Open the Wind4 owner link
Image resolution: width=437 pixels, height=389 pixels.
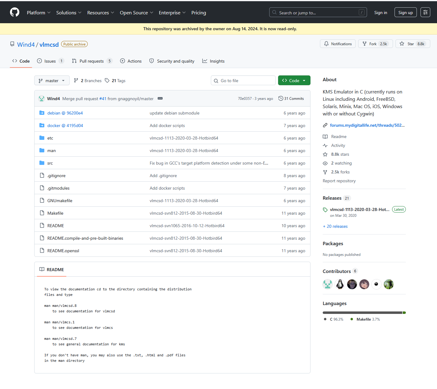[26, 45]
